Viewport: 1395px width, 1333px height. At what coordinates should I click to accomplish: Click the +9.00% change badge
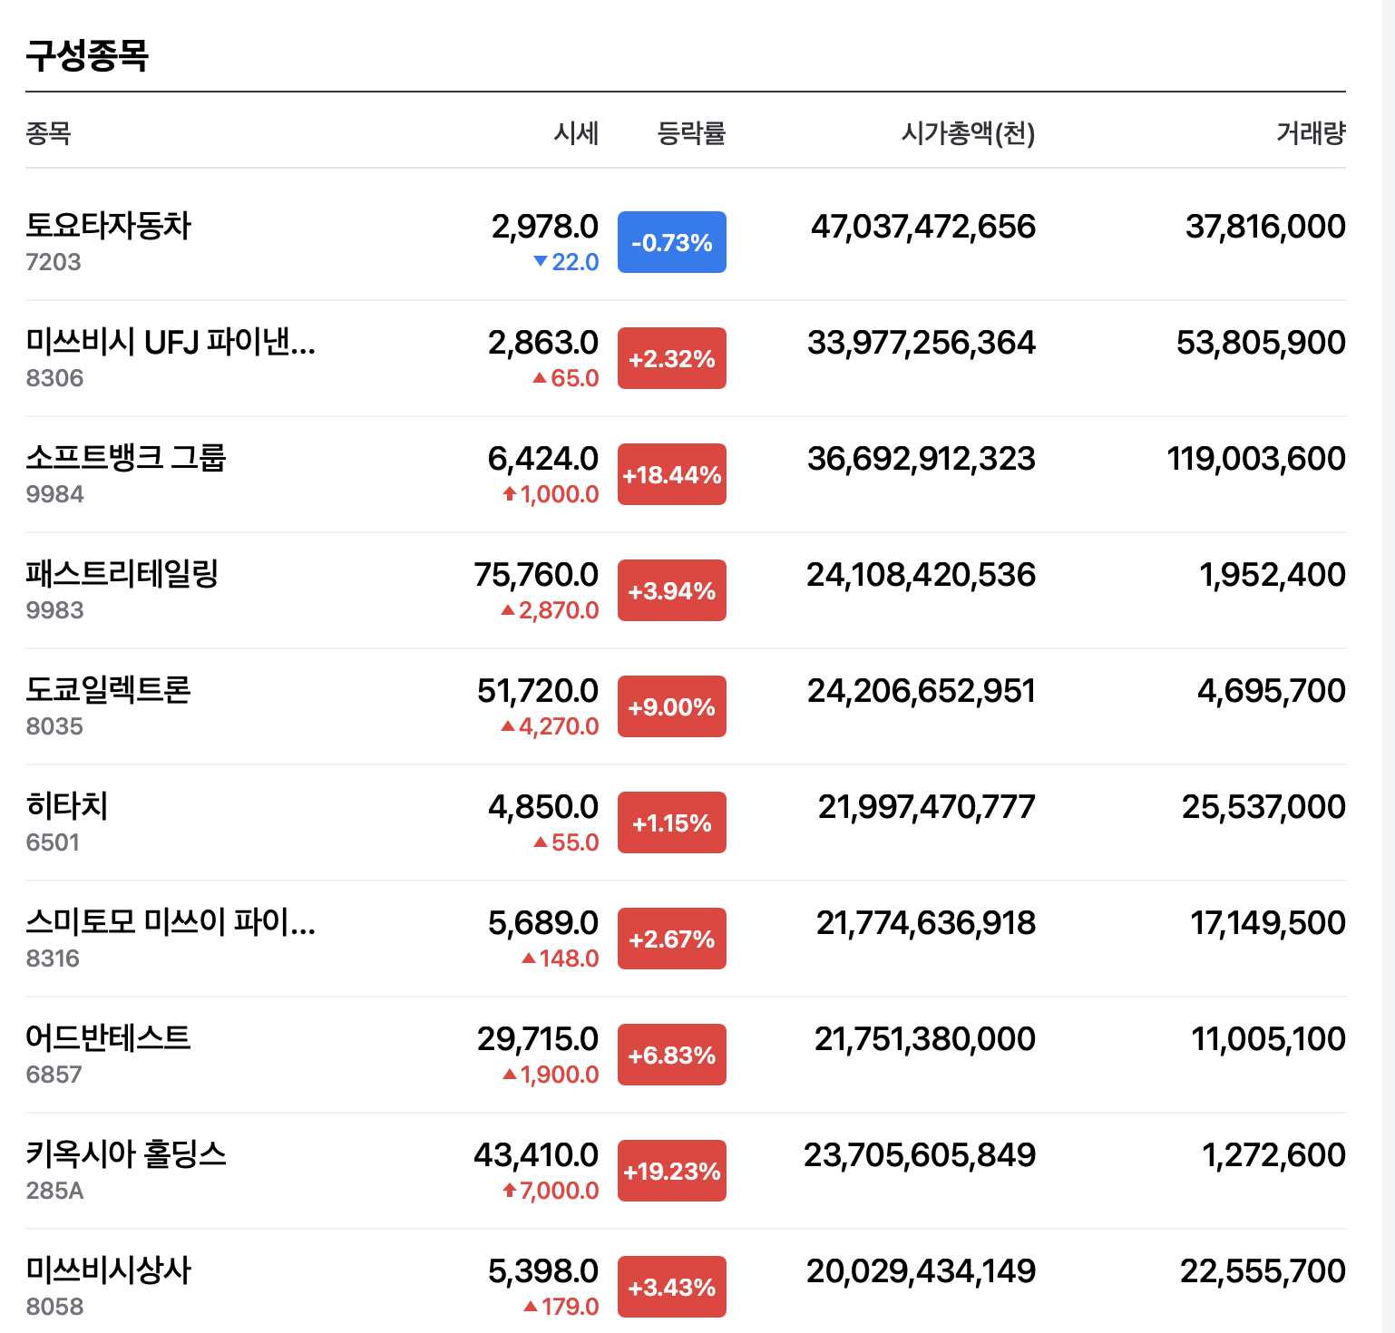click(x=672, y=706)
